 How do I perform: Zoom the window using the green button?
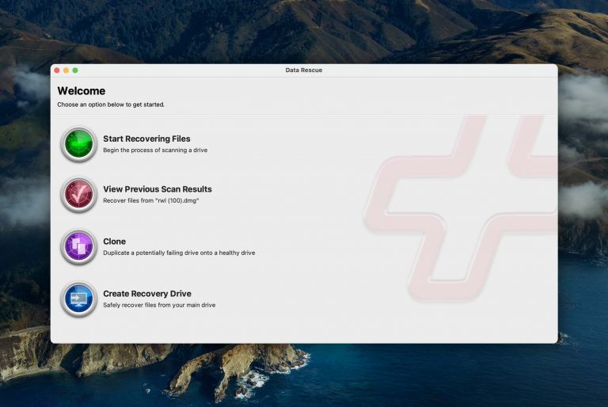tap(75, 70)
